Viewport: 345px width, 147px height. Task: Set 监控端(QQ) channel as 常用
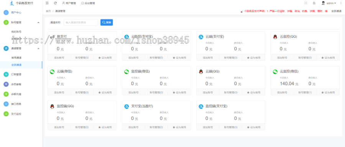105,127
